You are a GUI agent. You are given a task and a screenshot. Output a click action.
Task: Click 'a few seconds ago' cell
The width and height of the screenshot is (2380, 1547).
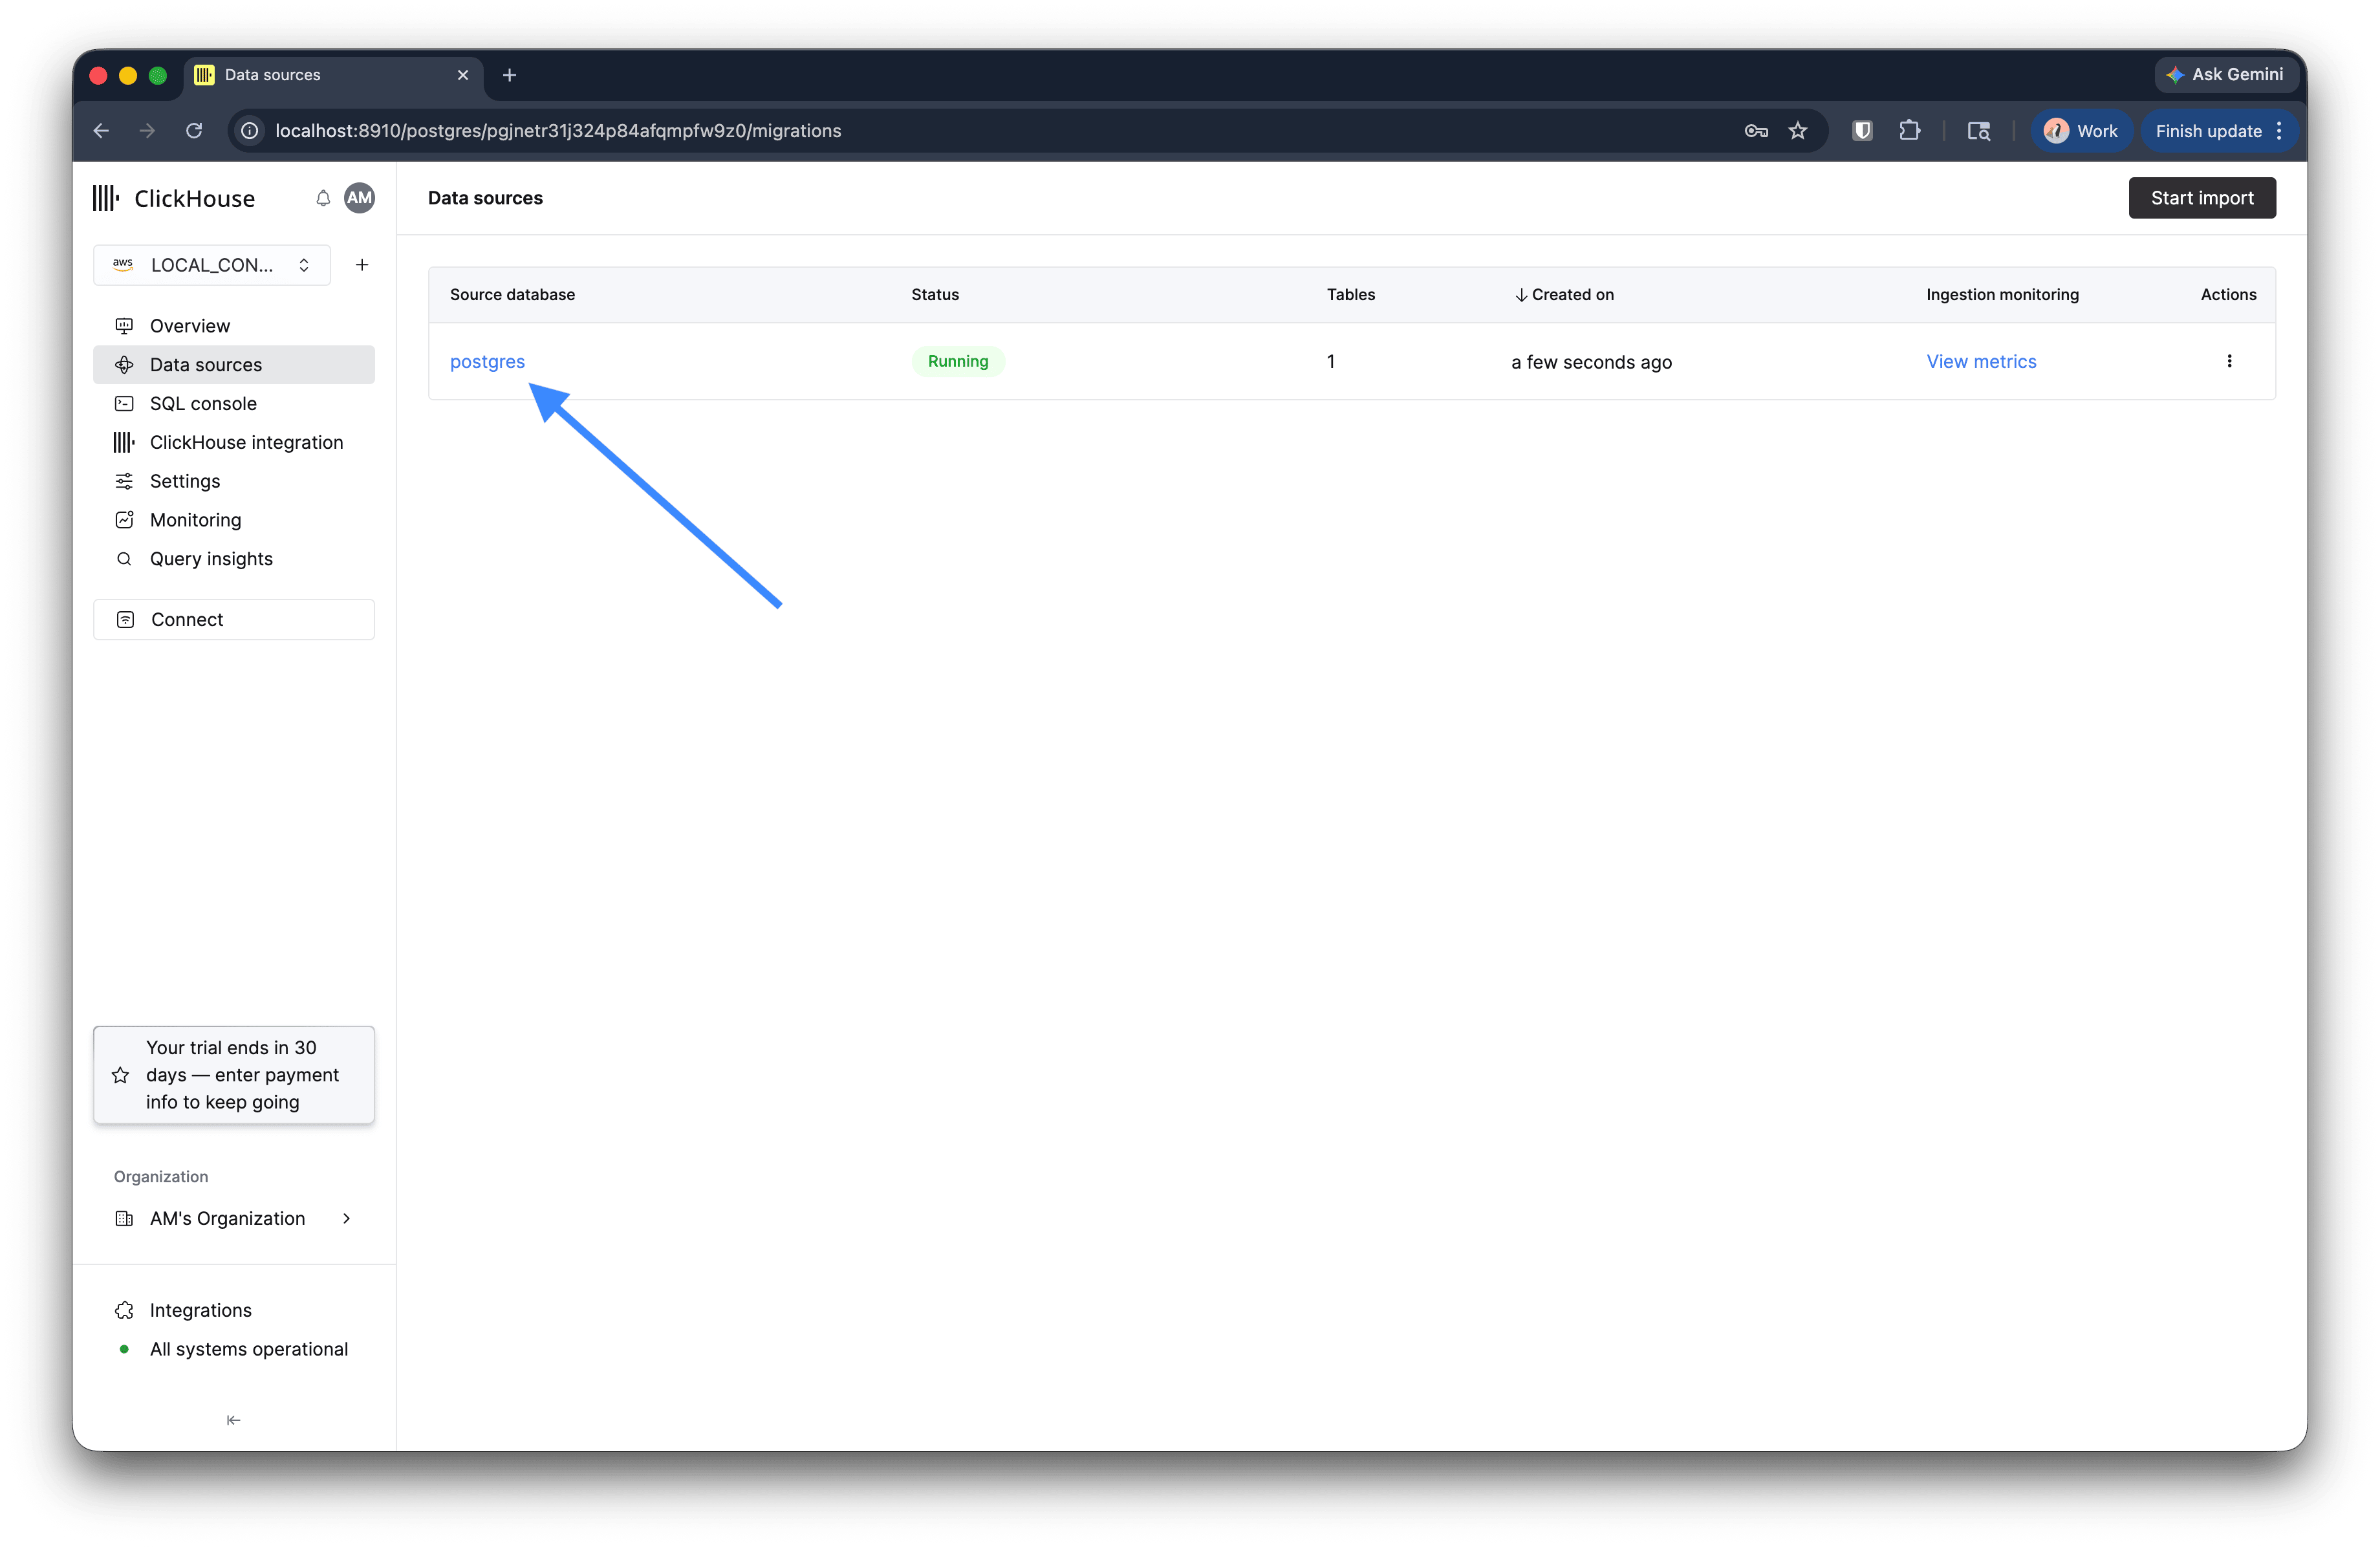pos(1591,362)
